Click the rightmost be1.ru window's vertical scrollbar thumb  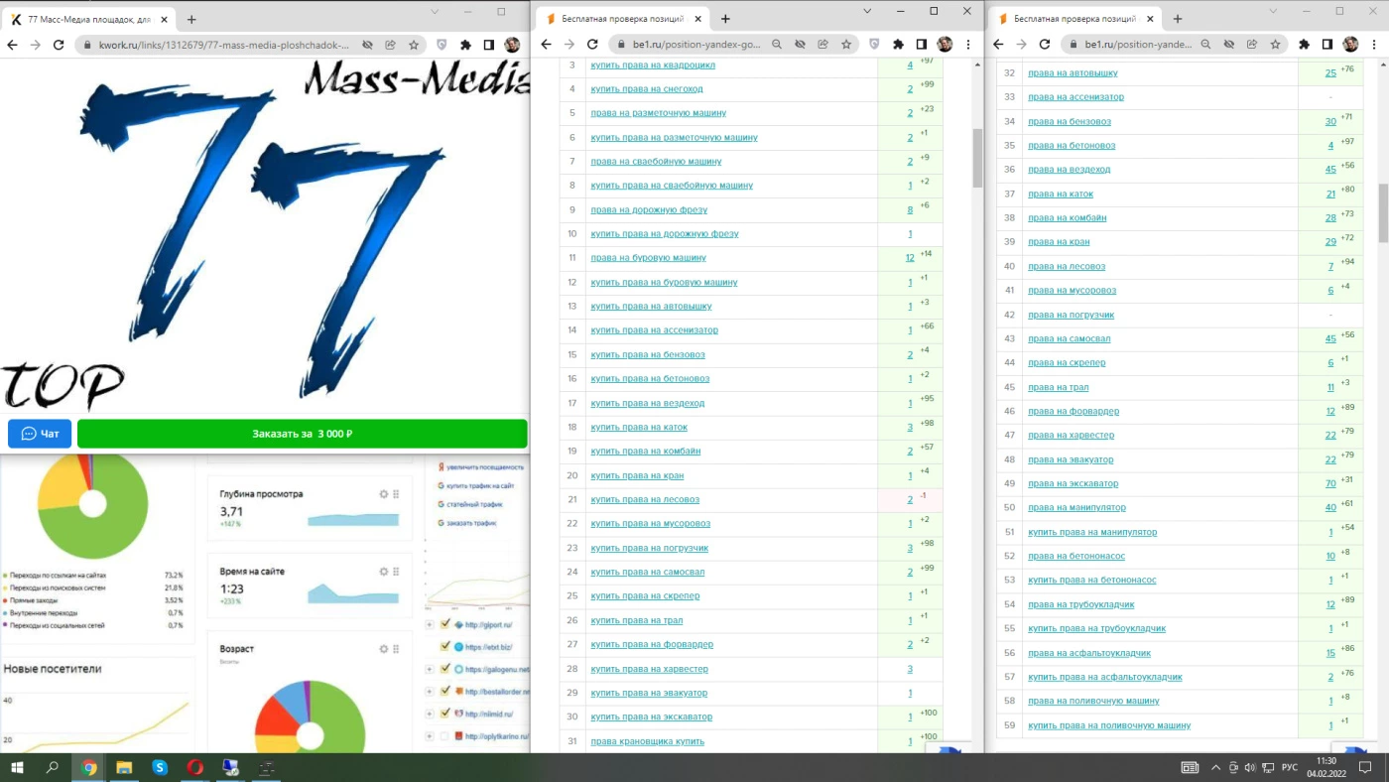tap(1383, 212)
